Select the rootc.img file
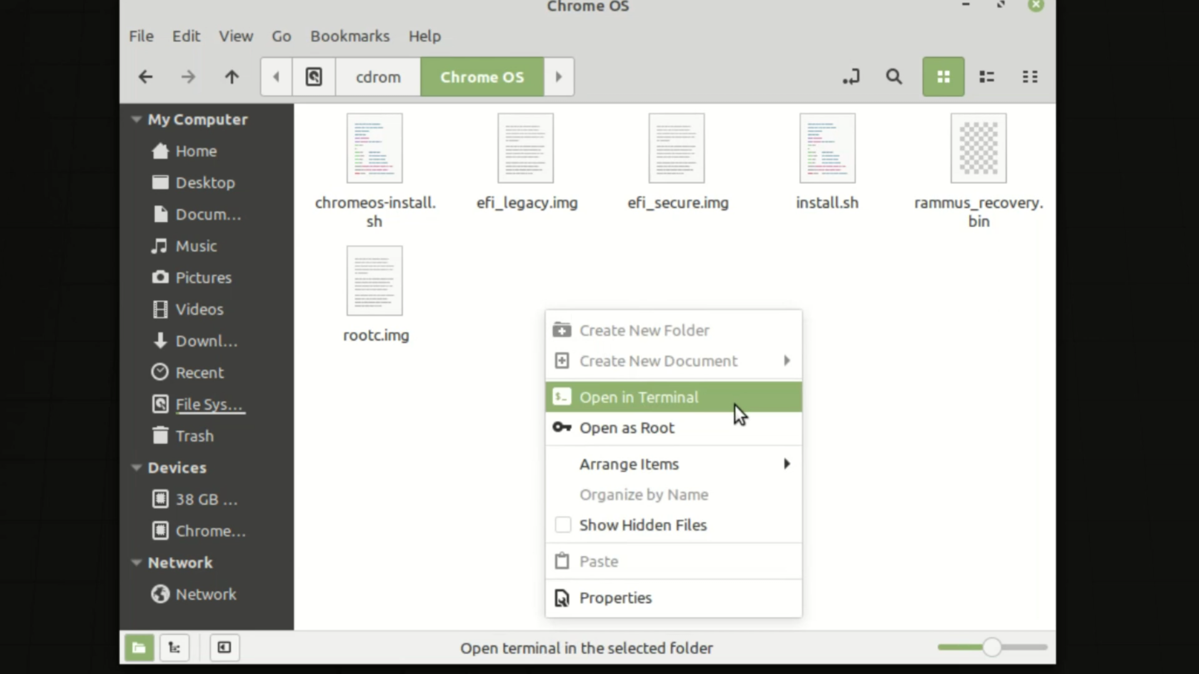Image resolution: width=1199 pixels, height=674 pixels. 375,295
